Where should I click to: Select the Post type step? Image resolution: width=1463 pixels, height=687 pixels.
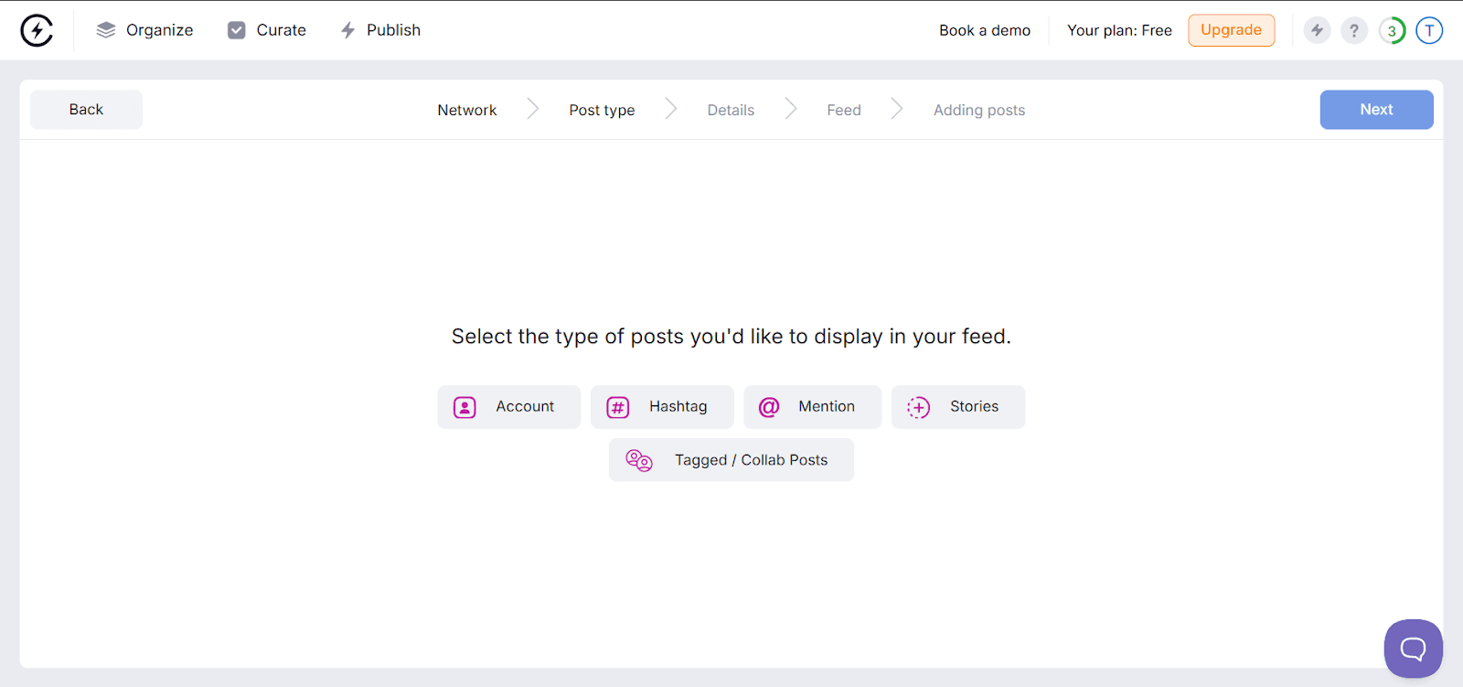602,110
